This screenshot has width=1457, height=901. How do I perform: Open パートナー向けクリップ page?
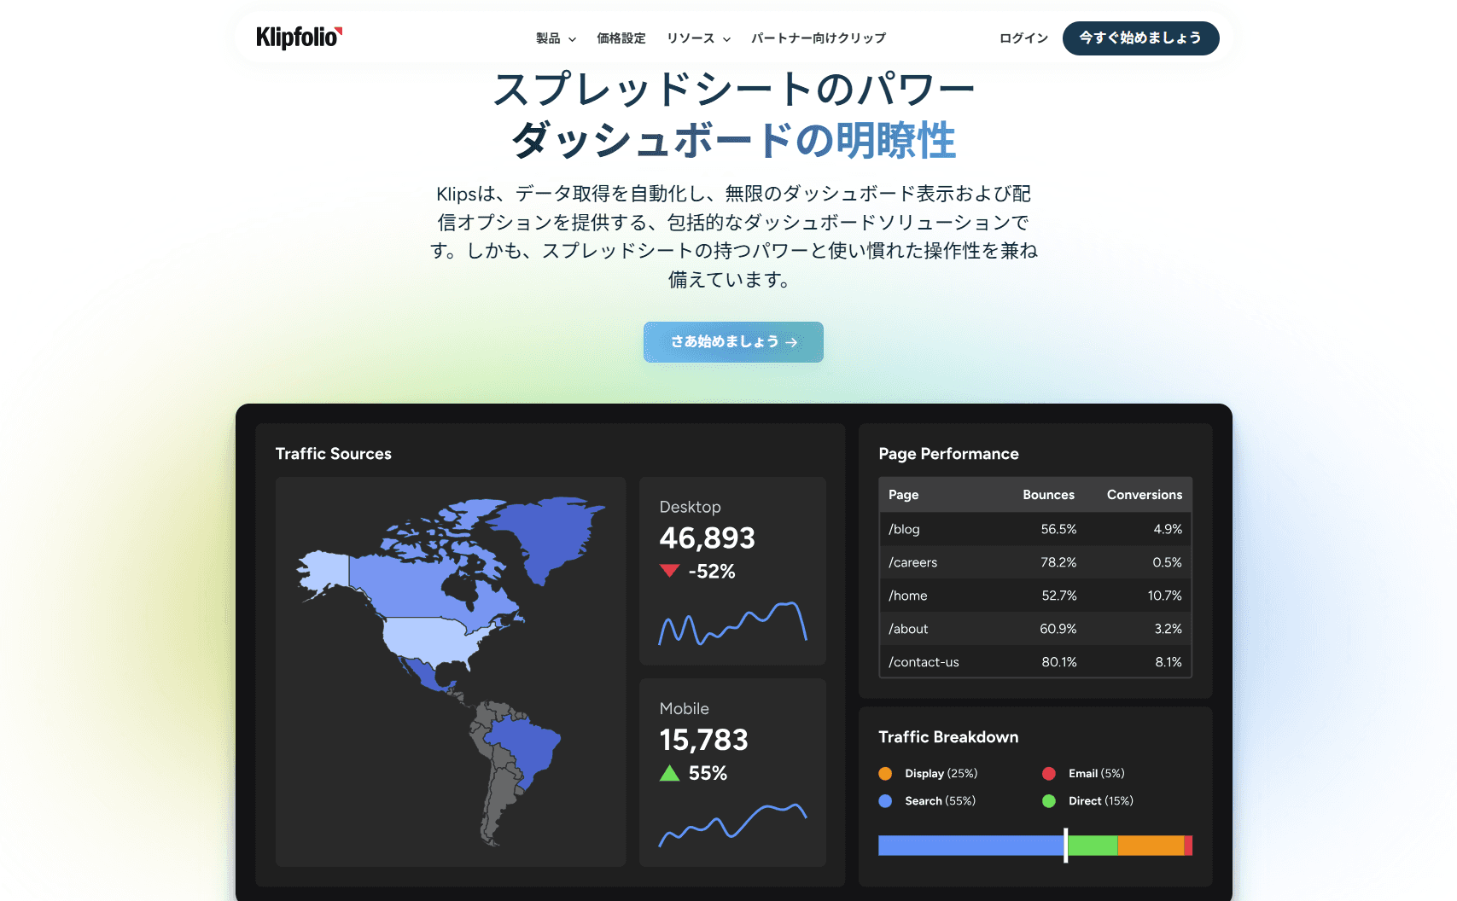point(819,38)
